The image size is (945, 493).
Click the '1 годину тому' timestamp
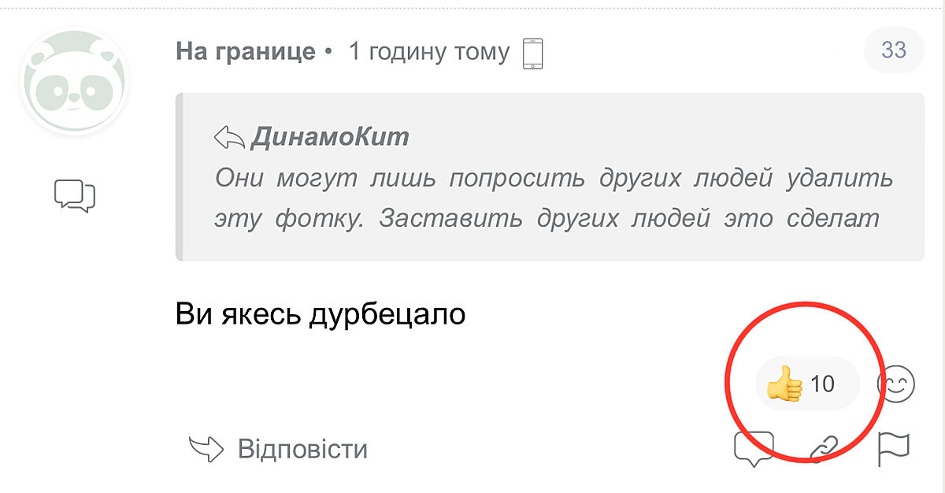[429, 52]
